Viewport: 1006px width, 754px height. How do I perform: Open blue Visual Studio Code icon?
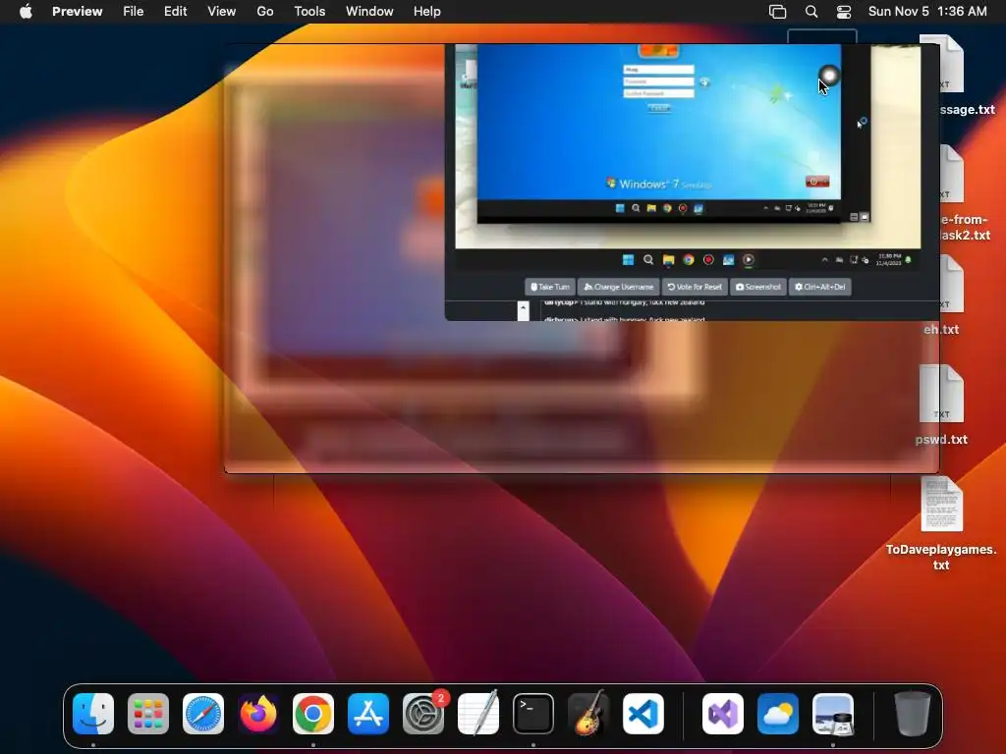click(x=643, y=714)
